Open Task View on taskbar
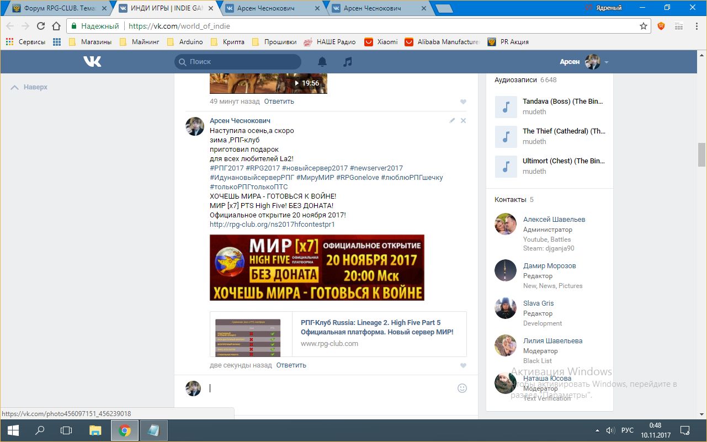This screenshot has height=442, width=707. click(x=66, y=430)
